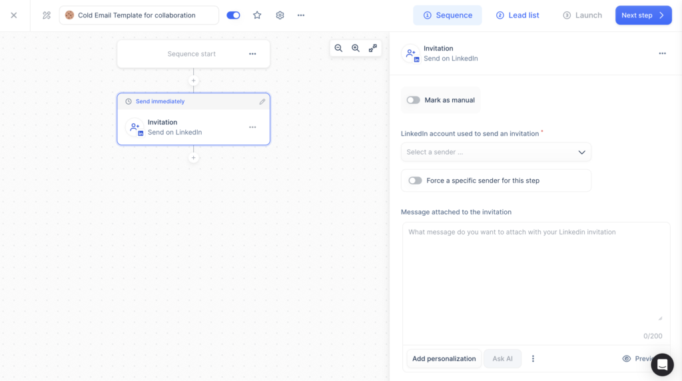Image resolution: width=682 pixels, height=381 pixels.
Task: Open the three-dot menu on Sequence start
Action: click(x=252, y=54)
